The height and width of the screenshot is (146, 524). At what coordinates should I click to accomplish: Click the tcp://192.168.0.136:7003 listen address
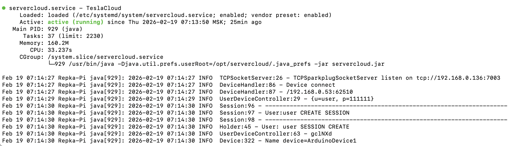(458, 78)
